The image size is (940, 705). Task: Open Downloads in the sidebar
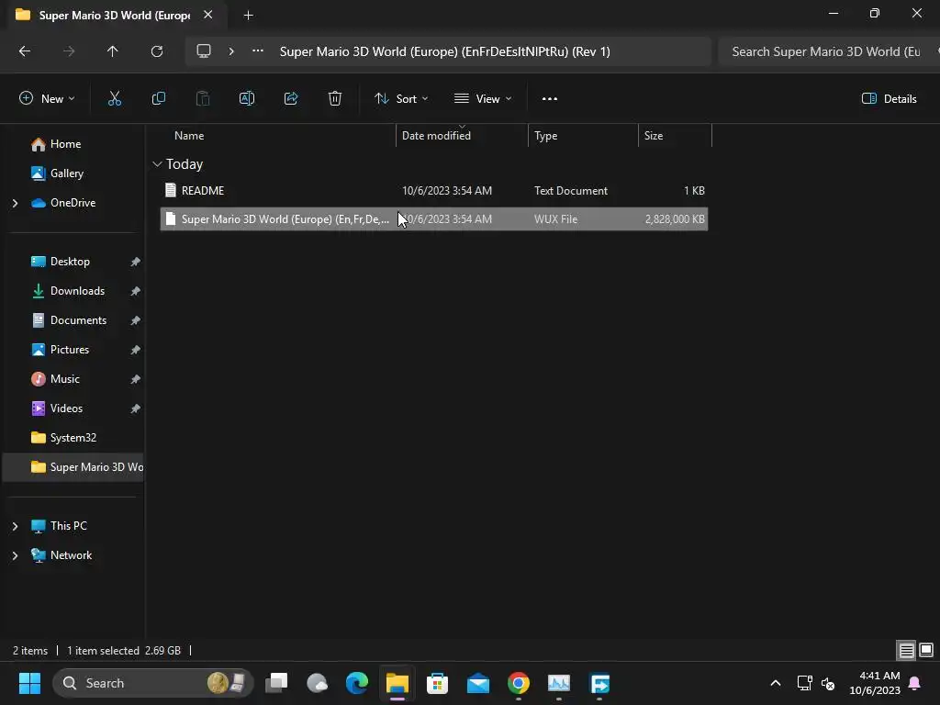coord(77,291)
